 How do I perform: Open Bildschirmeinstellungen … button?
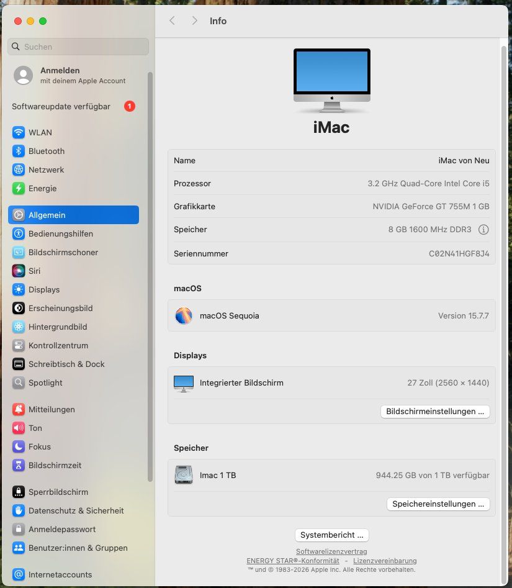coord(435,412)
